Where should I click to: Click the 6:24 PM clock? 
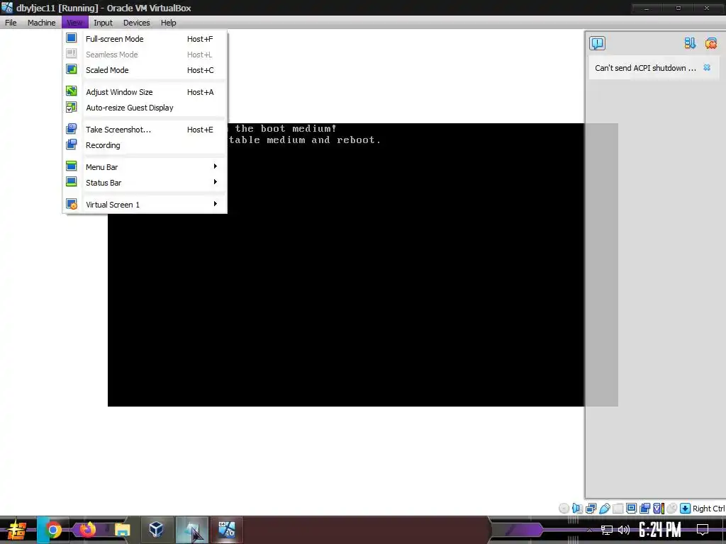660,530
